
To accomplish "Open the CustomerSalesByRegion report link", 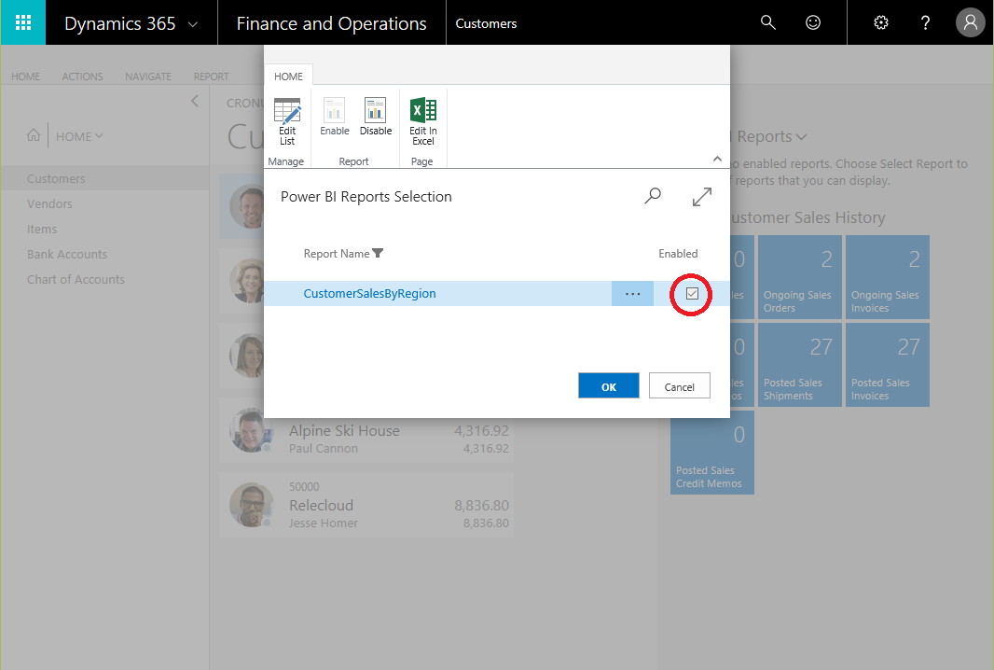I will click(369, 294).
